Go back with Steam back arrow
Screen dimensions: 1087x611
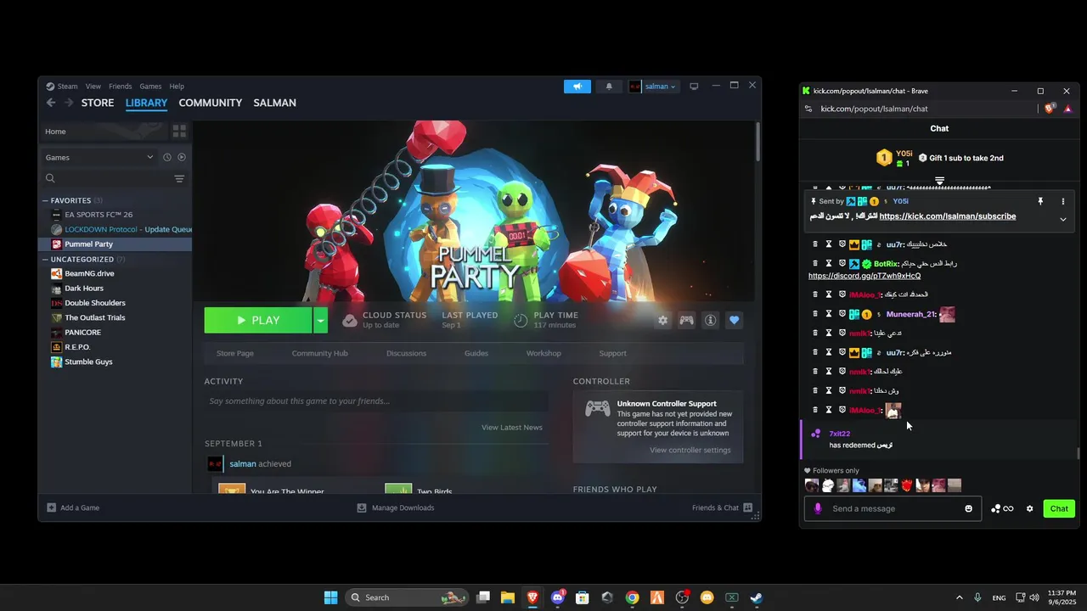(51, 103)
